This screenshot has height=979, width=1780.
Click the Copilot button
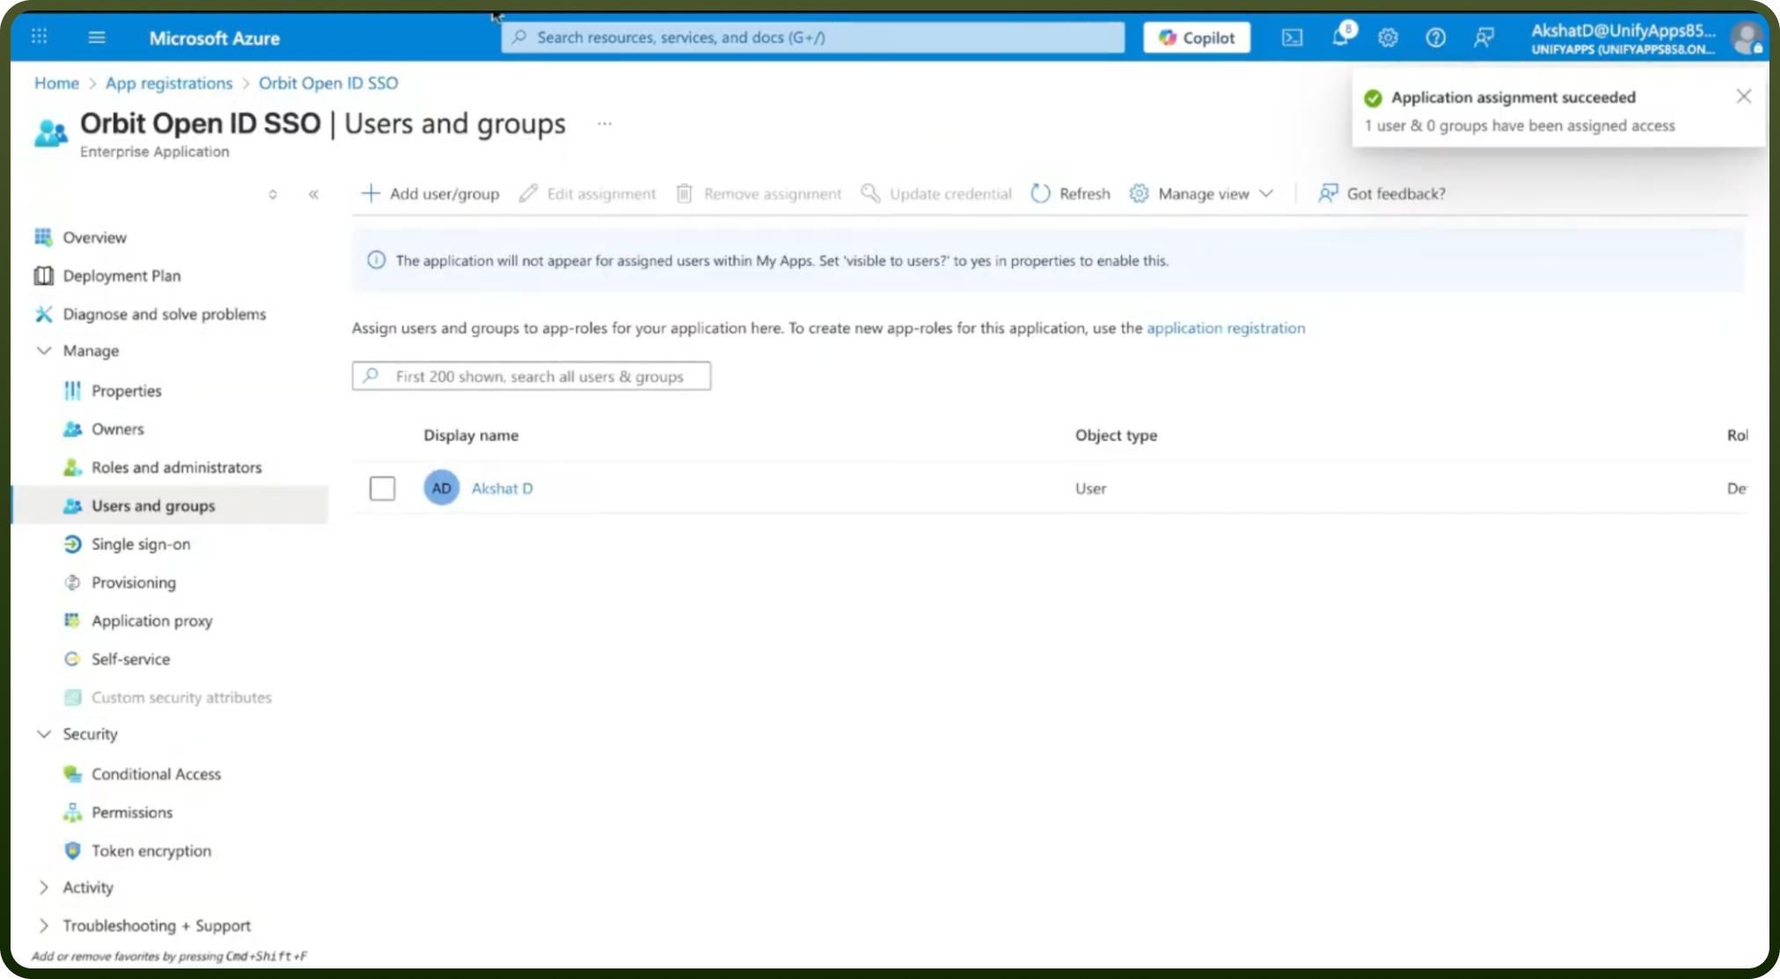(x=1197, y=38)
